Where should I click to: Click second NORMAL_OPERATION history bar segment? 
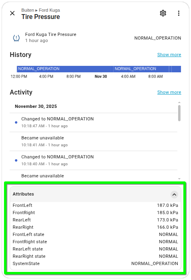click(x=141, y=69)
